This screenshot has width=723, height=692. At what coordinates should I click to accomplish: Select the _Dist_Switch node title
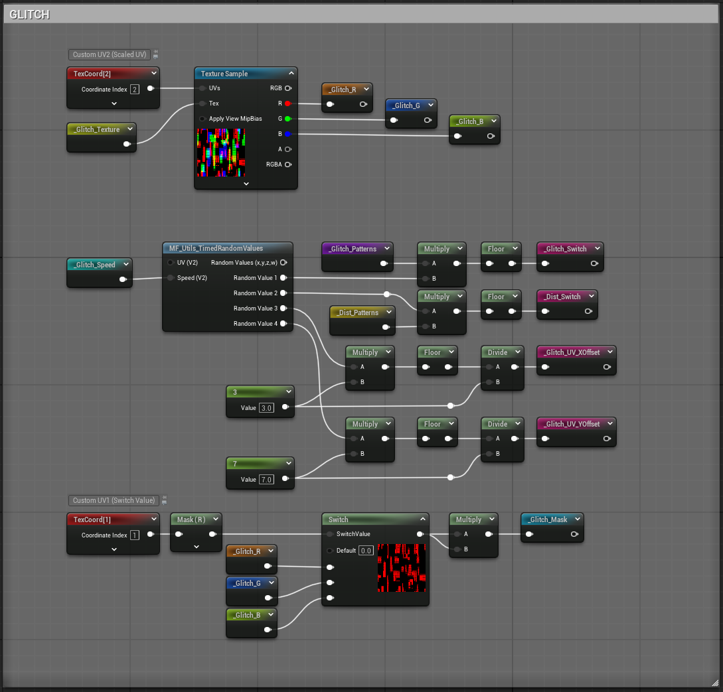coord(562,297)
